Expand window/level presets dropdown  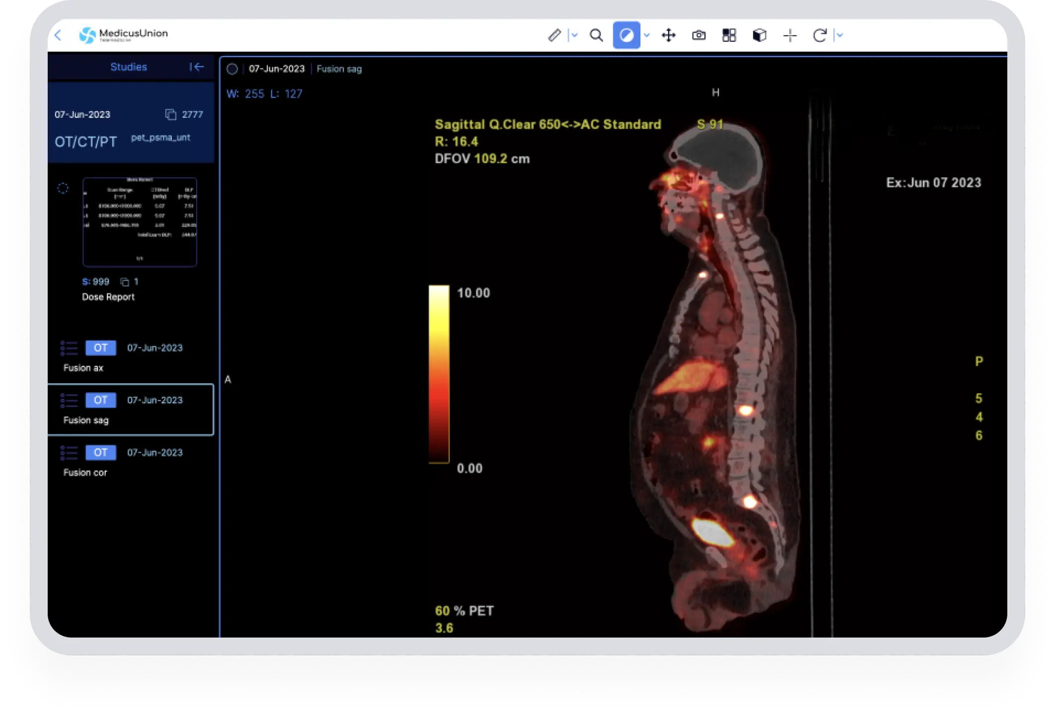click(x=647, y=35)
